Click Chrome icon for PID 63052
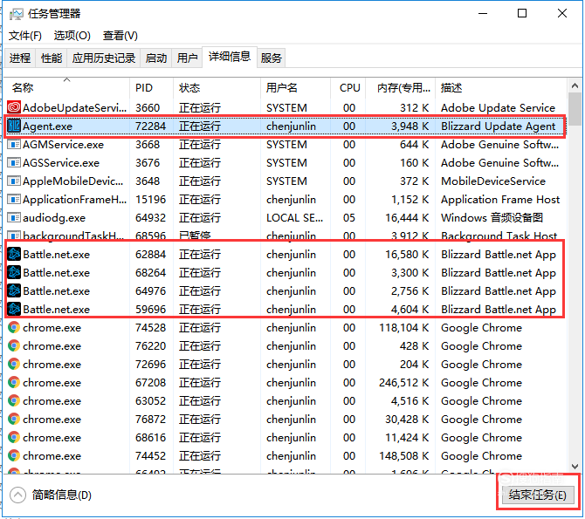The height and width of the screenshot is (519, 585). pos(14,400)
